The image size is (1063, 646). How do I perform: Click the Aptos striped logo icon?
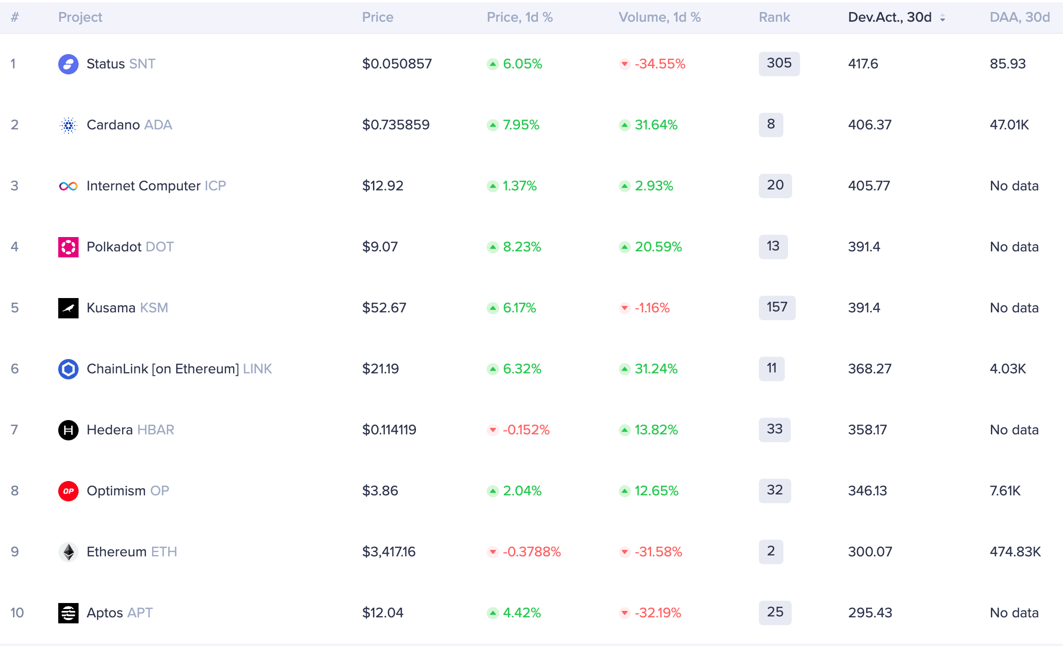68,613
